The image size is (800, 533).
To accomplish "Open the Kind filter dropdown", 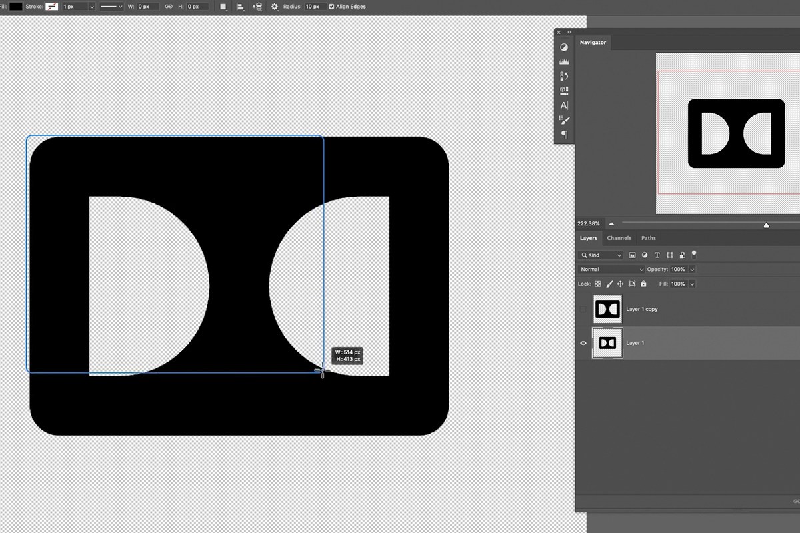I will pos(601,255).
